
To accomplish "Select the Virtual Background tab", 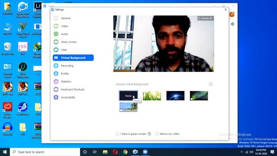I will (73, 58).
